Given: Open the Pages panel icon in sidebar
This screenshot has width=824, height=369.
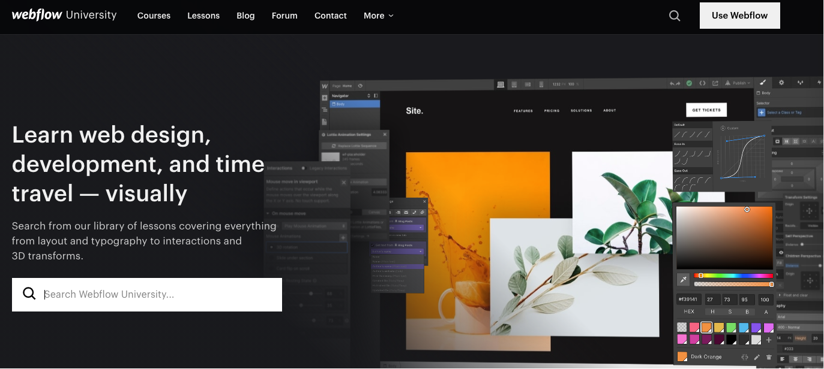Looking at the screenshot, I should [325, 122].
